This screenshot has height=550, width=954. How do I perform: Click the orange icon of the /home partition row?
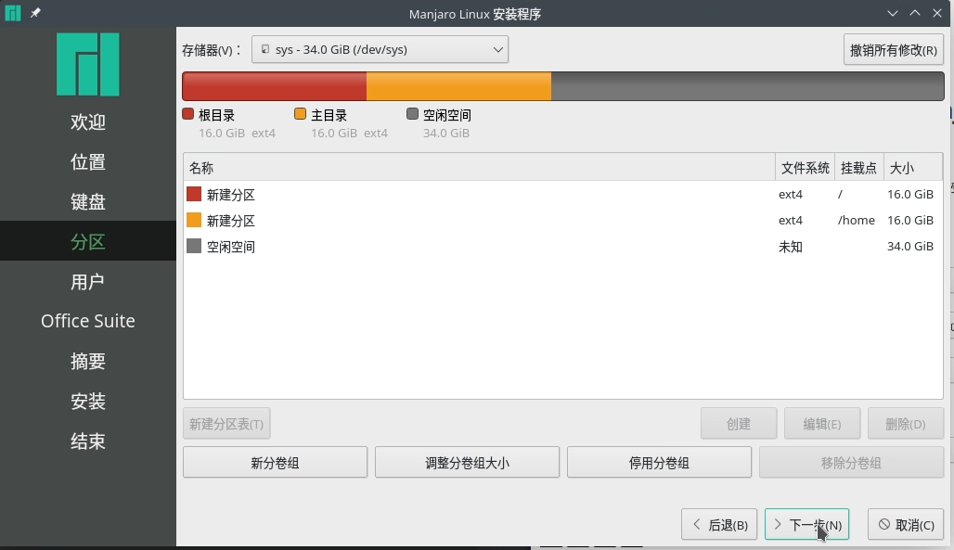[x=194, y=220]
